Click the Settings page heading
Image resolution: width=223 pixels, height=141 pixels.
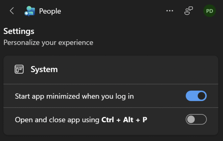(x=19, y=31)
